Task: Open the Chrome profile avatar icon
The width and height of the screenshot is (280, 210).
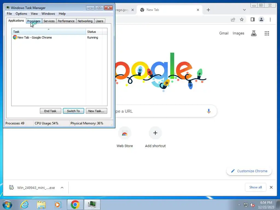Action: tap(261, 19)
